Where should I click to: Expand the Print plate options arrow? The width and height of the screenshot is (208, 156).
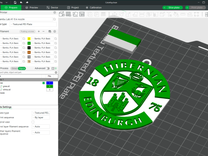(x=187, y=7)
